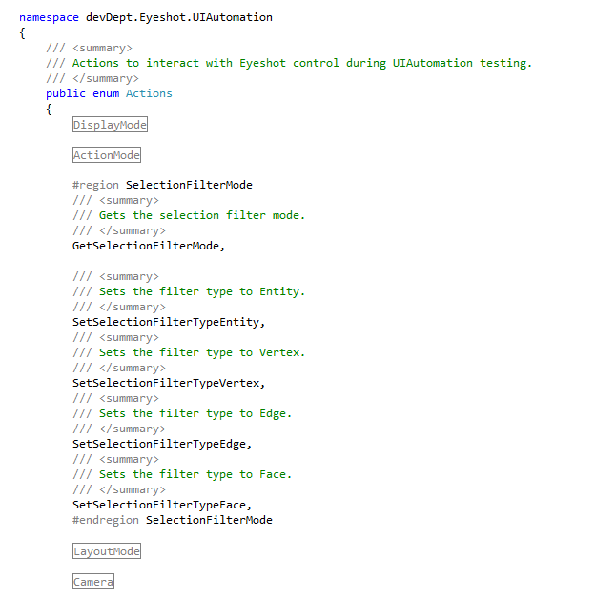Click 'Gets the selection filter mode' comment
Screen dimensions: 616x598
point(201,215)
